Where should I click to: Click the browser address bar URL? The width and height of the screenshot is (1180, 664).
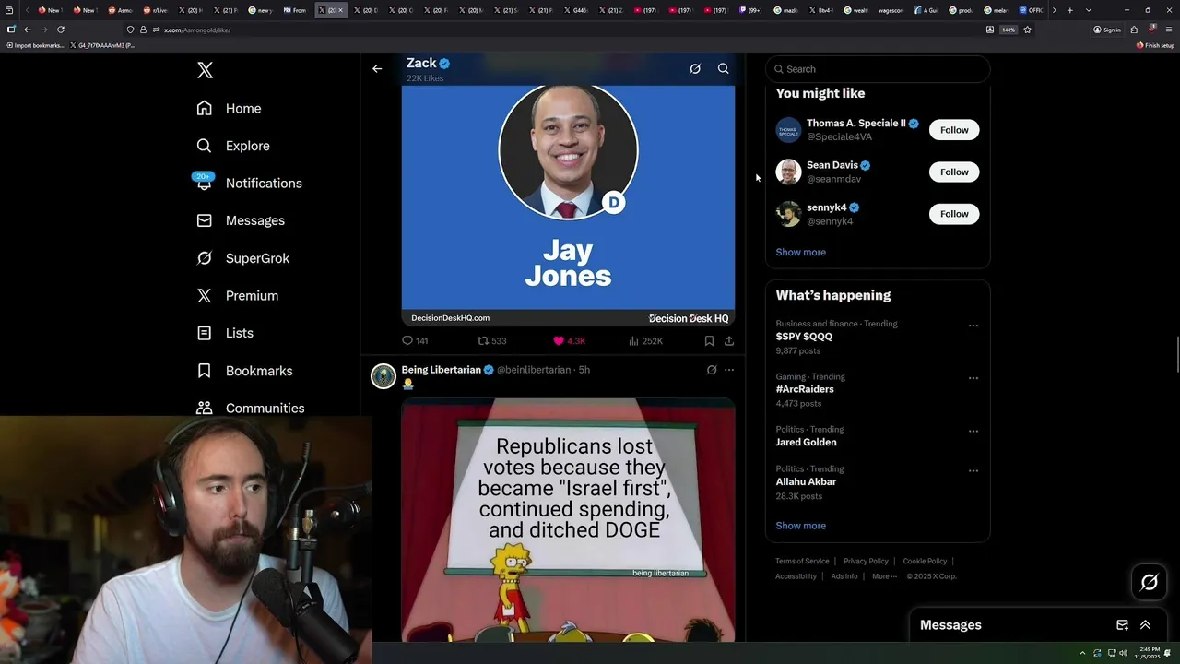coord(197,30)
